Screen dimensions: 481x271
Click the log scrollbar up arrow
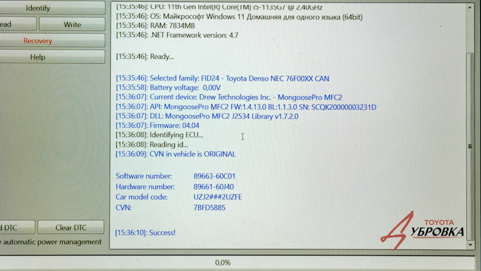click(x=470, y=7)
